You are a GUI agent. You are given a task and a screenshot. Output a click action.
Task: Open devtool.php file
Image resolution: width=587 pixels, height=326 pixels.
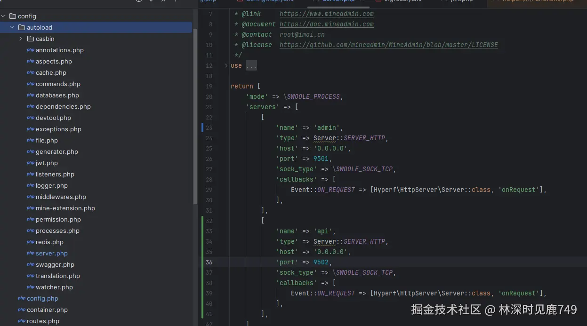(x=53, y=118)
